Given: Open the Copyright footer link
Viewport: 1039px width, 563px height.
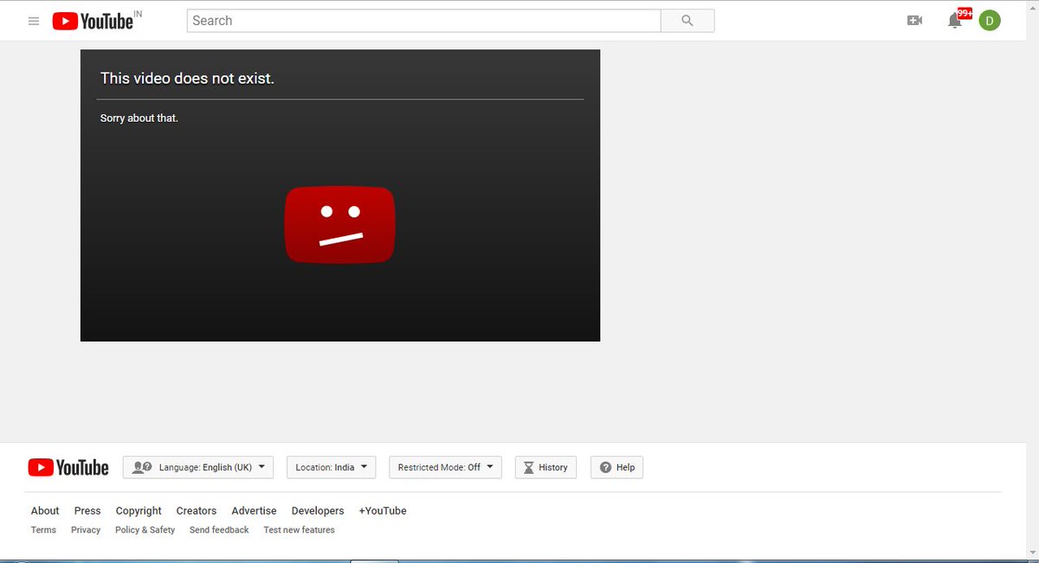Looking at the screenshot, I should pyautogui.click(x=139, y=511).
